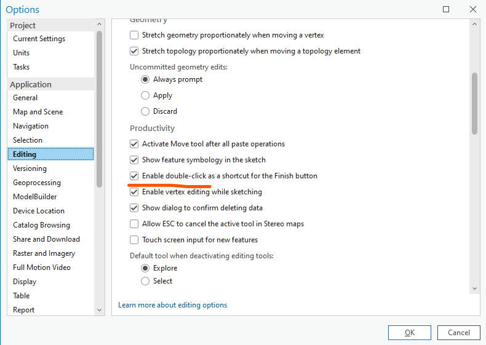Select the Discard radio option
The height and width of the screenshot is (345, 486).
pos(145,111)
